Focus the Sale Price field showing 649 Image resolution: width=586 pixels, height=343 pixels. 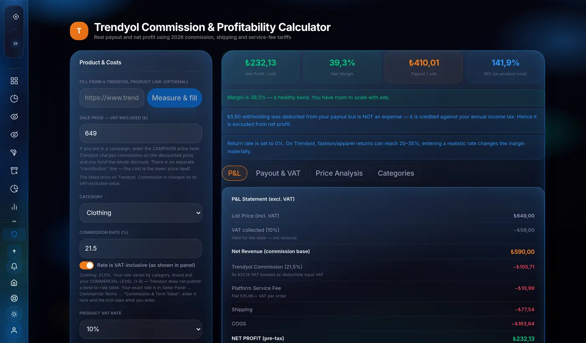click(141, 133)
